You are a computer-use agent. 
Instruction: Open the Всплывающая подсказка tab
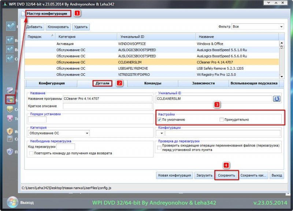pos(254,84)
